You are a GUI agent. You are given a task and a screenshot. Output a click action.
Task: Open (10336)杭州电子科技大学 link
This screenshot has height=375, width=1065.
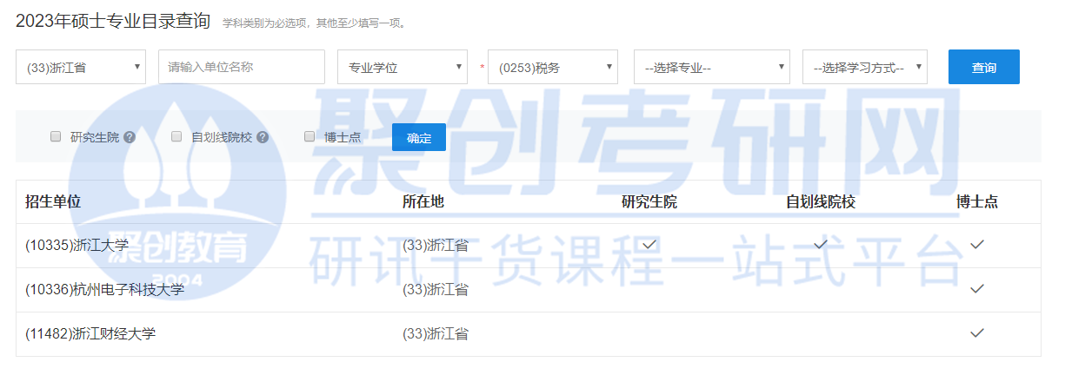(105, 289)
